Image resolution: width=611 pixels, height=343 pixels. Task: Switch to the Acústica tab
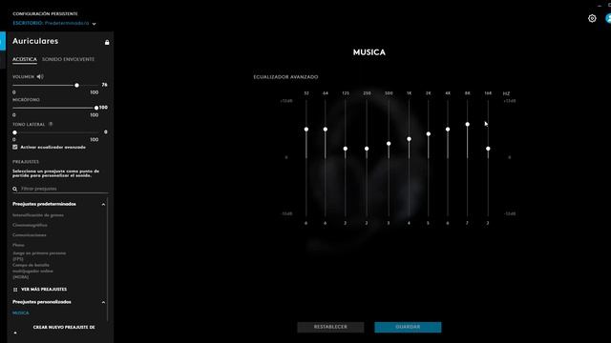(25, 59)
